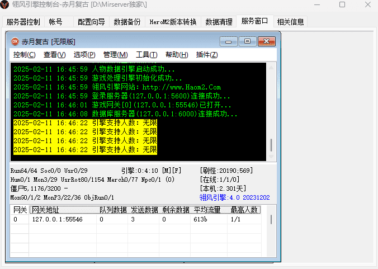The width and height of the screenshot is (378, 269).
Task: Click the 赤月复古 inner window icon
Action: 14,41
